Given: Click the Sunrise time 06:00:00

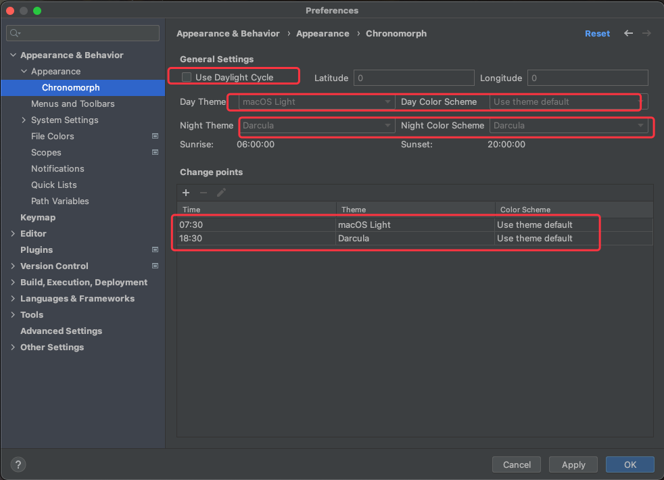Looking at the screenshot, I should [256, 145].
